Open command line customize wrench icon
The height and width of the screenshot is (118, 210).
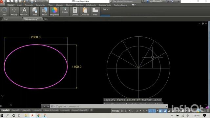tap(48, 106)
